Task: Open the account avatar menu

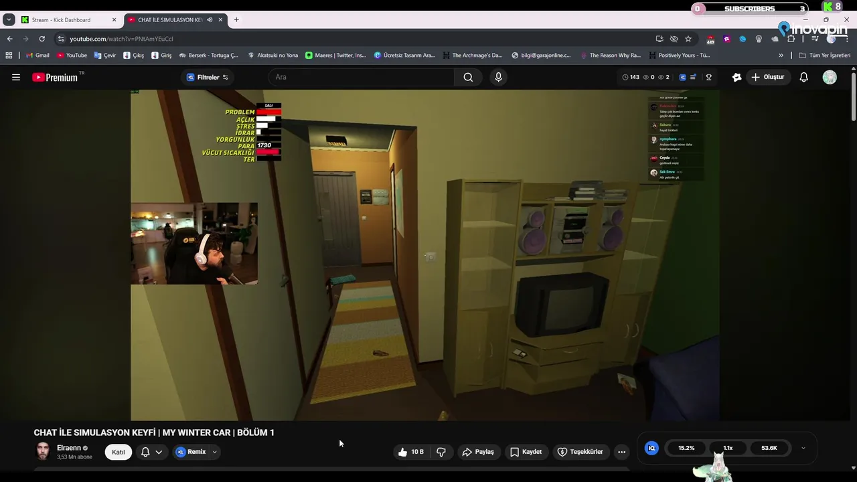Action: point(830,77)
